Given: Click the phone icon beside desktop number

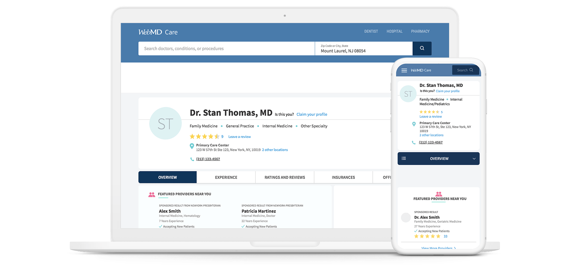Looking at the screenshot, I should 192,159.
